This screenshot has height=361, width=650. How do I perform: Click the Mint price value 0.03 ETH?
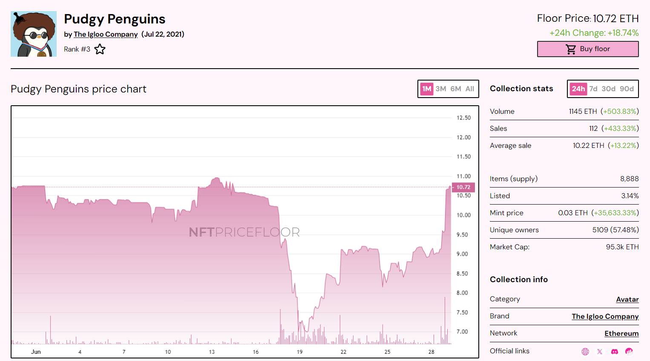pyautogui.click(x=573, y=213)
